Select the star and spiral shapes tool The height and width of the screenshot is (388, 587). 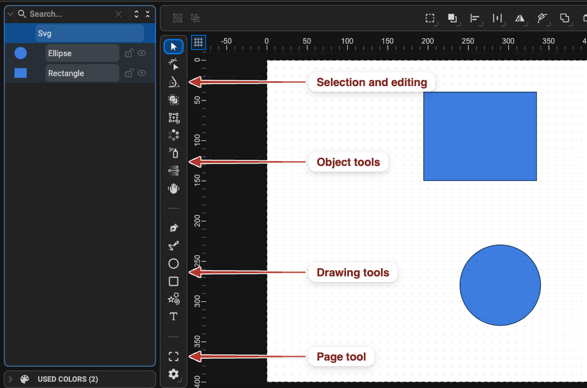coord(174,299)
